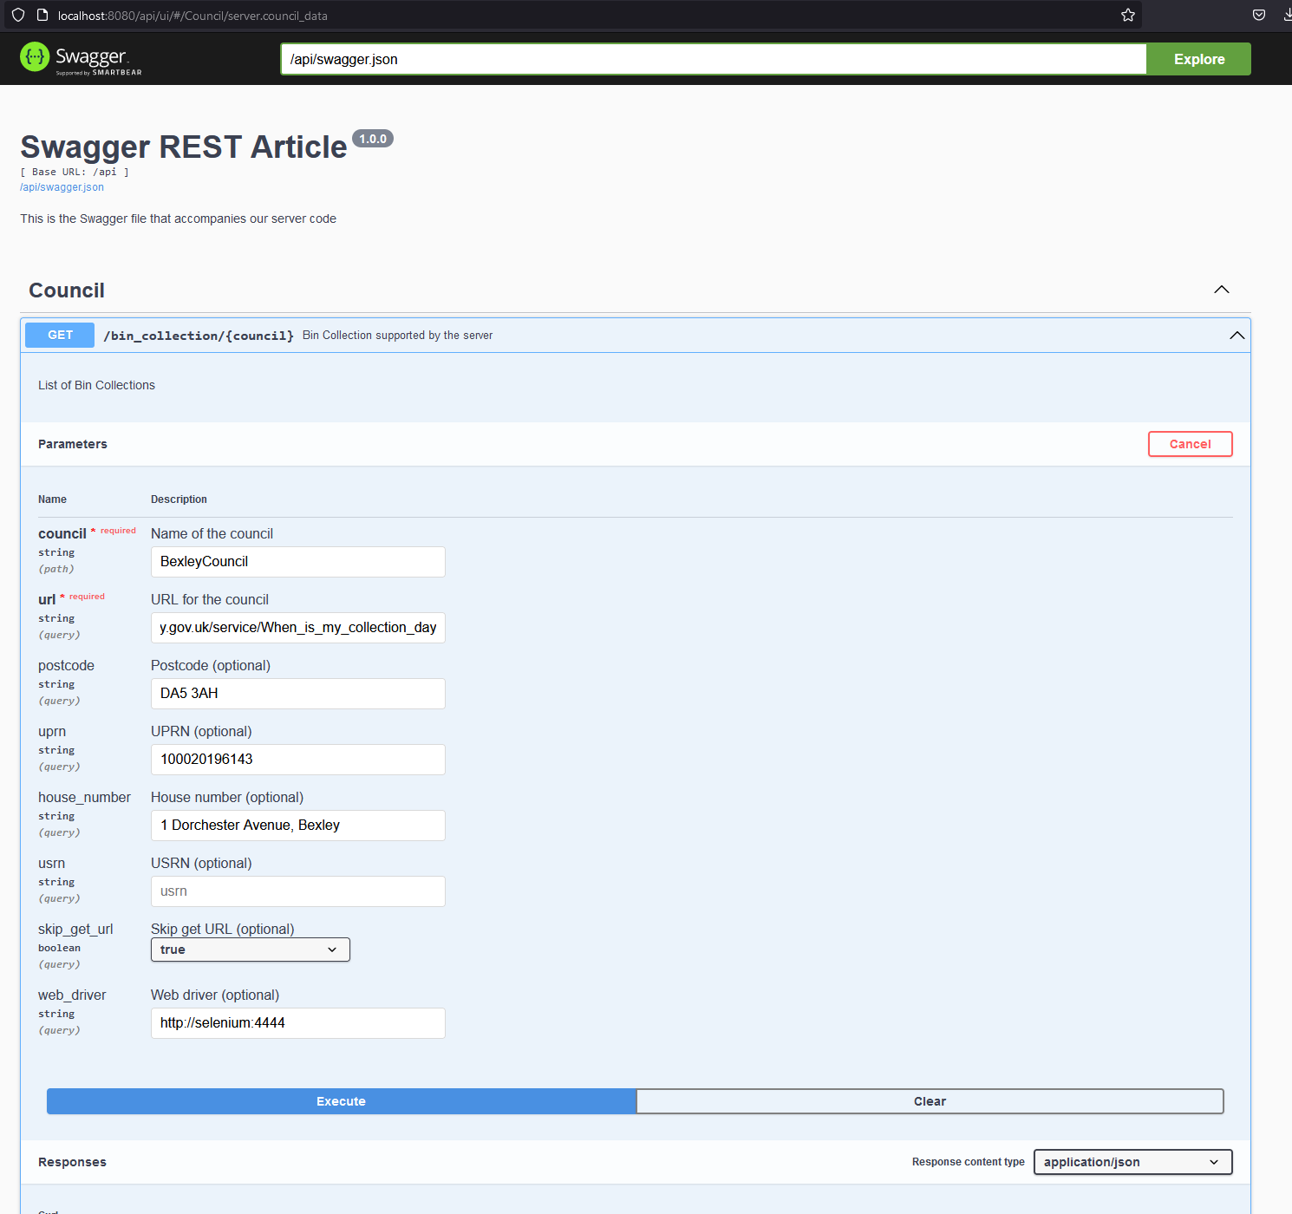
Task: Click the 'Base URL: /api' text
Action: click(75, 172)
